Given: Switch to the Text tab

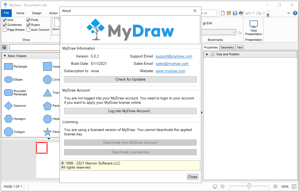Looking at the screenshot, I should tap(240, 47).
